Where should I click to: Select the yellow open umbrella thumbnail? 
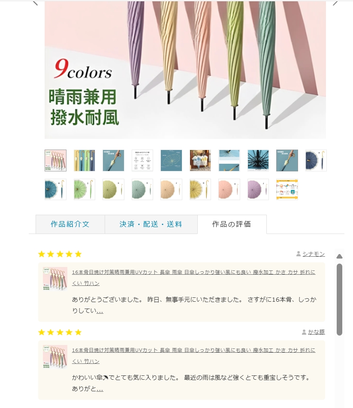click(x=200, y=189)
